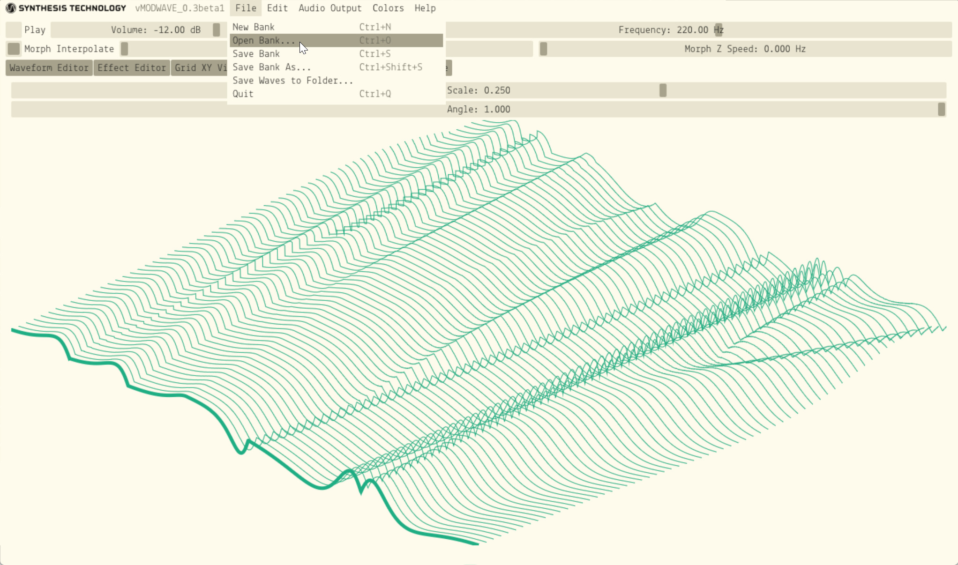
Task: Click the Morph Interpolate slider handle
Action: 124,49
